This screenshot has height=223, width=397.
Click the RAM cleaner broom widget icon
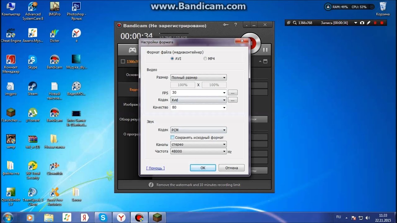point(328,7)
